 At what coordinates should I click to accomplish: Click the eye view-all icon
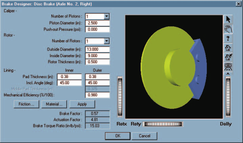[228, 67]
